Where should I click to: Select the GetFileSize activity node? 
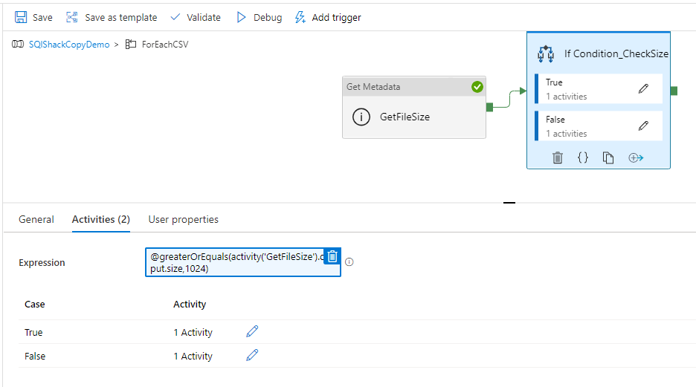413,117
